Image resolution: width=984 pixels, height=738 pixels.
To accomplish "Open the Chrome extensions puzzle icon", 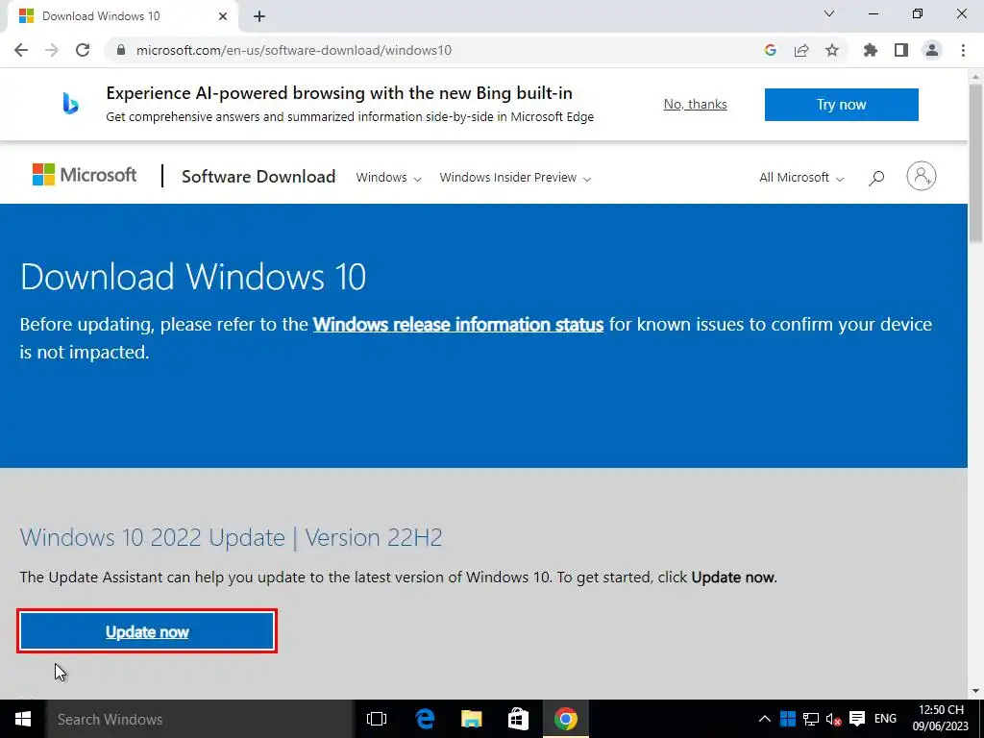I will 871,50.
